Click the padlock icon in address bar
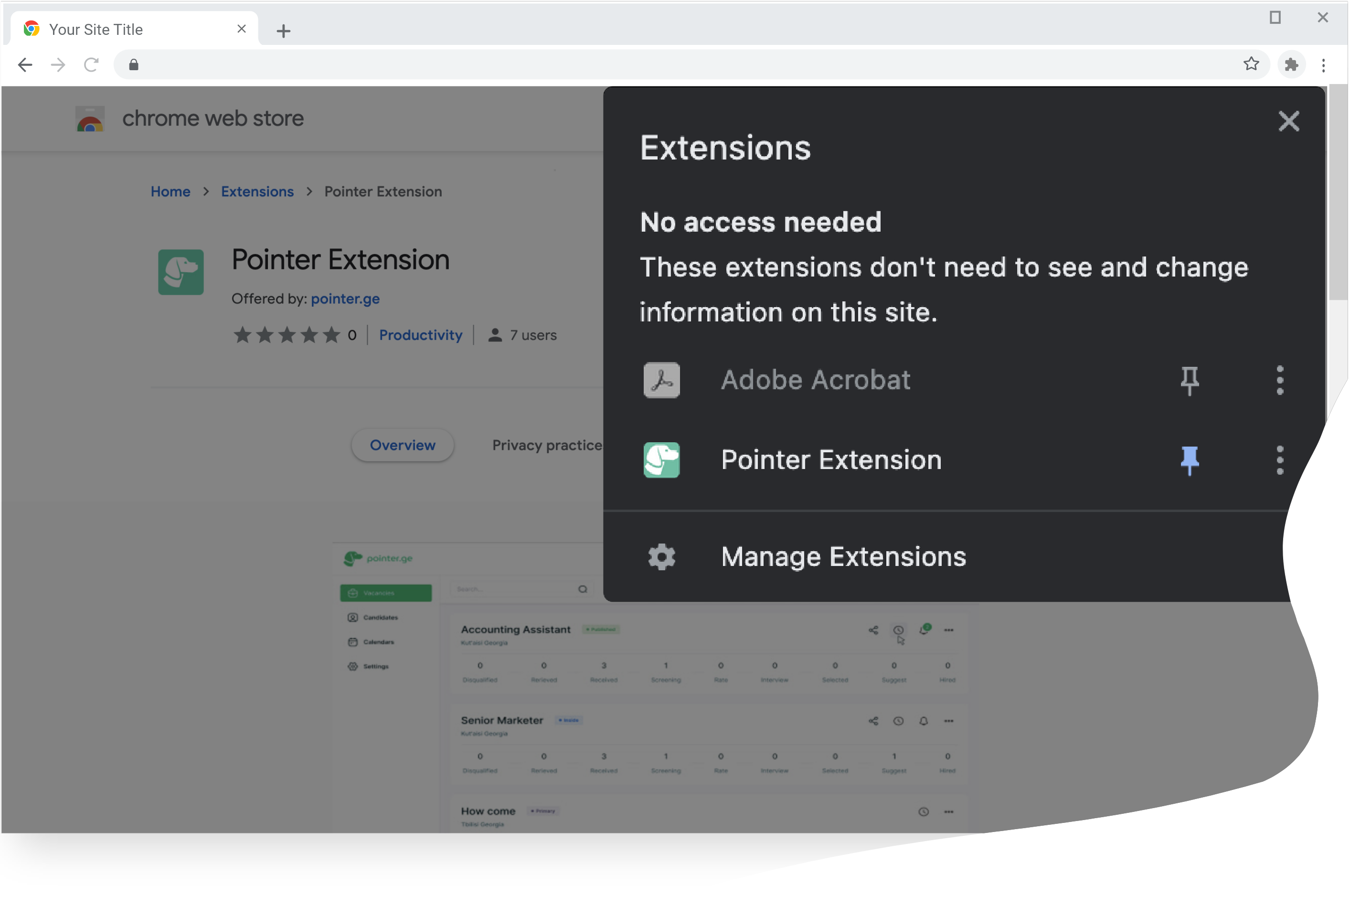 [134, 65]
